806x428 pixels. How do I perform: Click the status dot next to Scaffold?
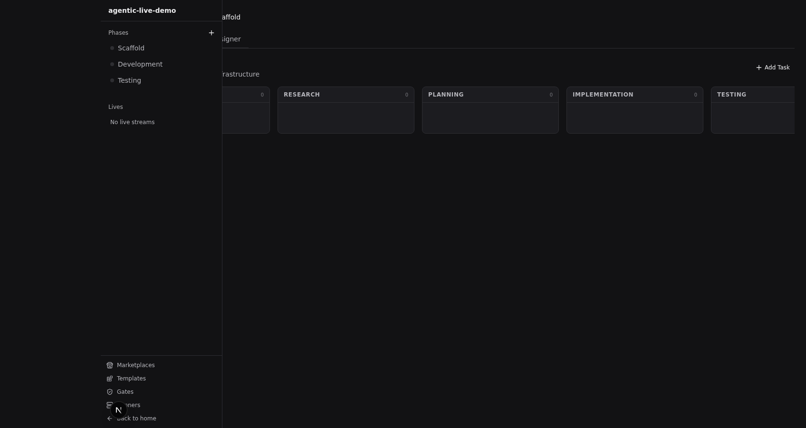coord(112,48)
